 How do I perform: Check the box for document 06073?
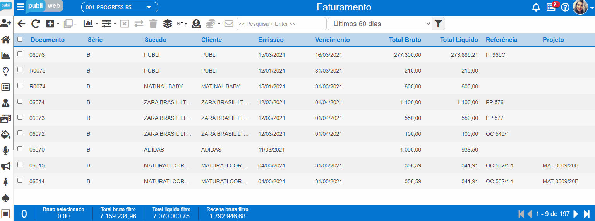[20, 117]
